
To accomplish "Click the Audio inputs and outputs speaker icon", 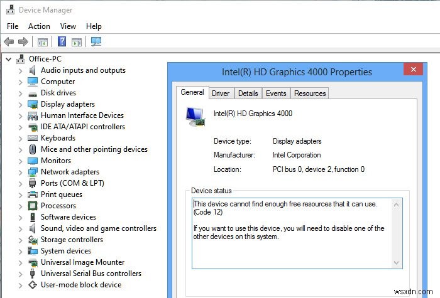I will pyautogui.click(x=33, y=70).
